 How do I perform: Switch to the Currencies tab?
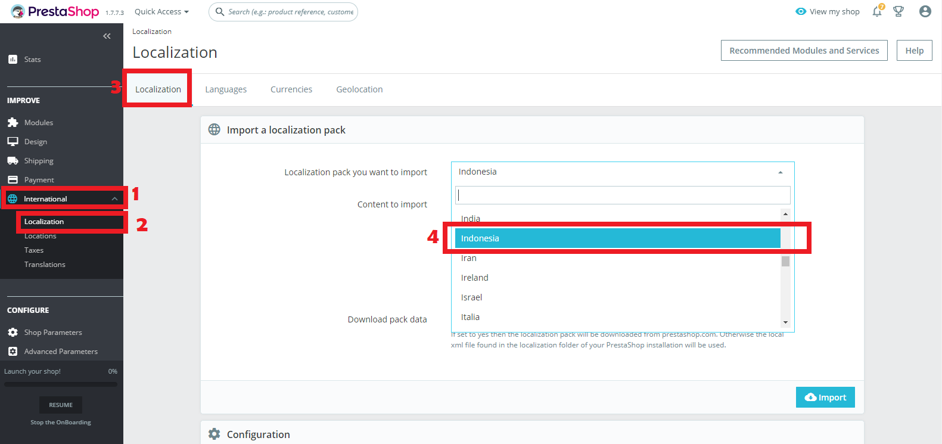(291, 89)
